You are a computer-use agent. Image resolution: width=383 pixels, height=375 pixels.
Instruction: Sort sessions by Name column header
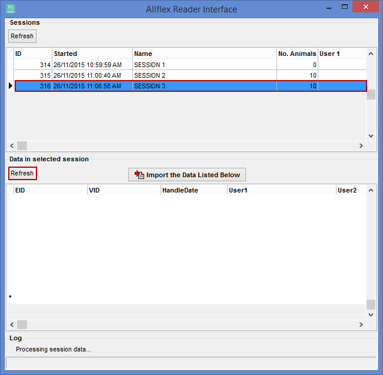pyautogui.click(x=205, y=54)
